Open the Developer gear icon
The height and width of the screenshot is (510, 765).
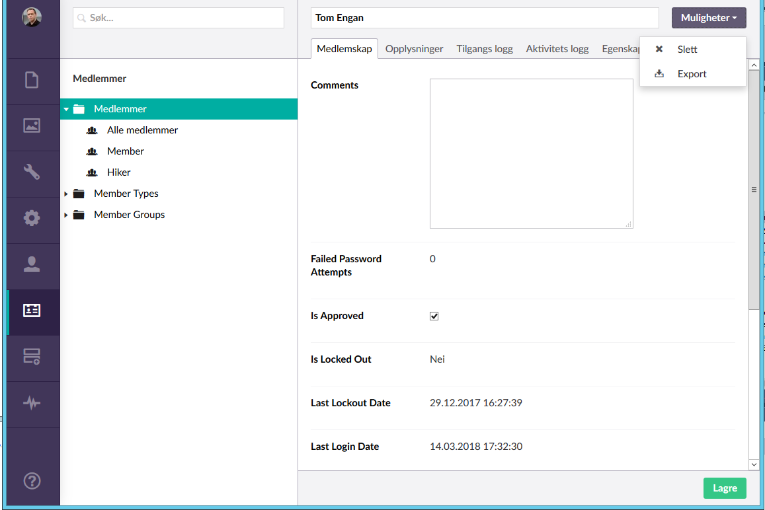coord(32,218)
